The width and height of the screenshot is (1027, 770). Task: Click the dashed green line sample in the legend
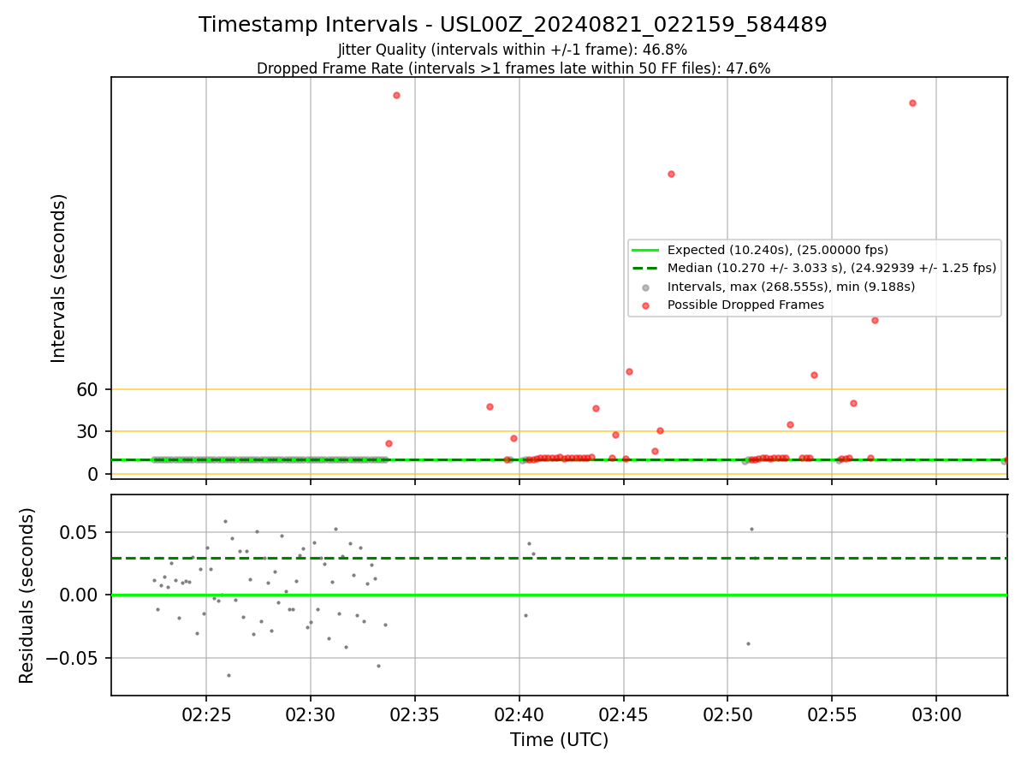646,268
